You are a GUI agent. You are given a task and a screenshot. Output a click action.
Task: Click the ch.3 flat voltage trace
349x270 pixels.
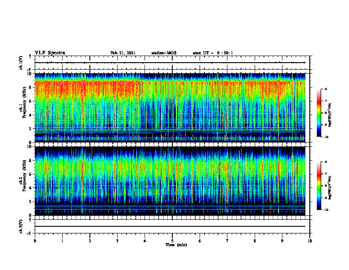(x=170, y=226)
